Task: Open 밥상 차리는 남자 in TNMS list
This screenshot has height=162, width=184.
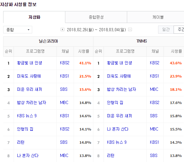Action: pyautogui.click(x=122, y=90)
